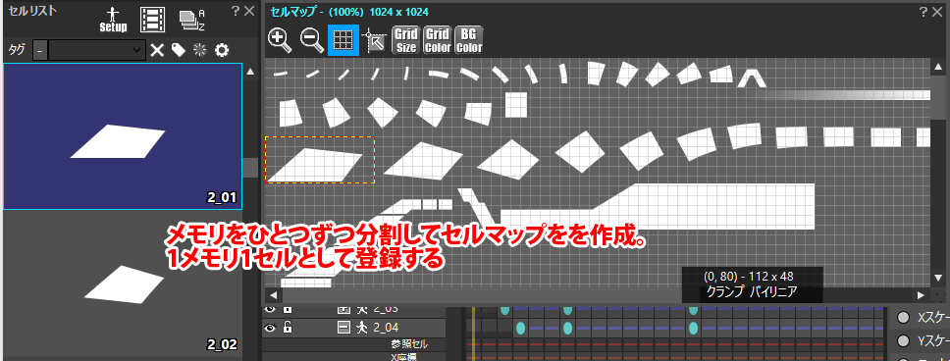Open the tag dropdown list
Viewport: 950px width, 361px height.
point(97,50)
